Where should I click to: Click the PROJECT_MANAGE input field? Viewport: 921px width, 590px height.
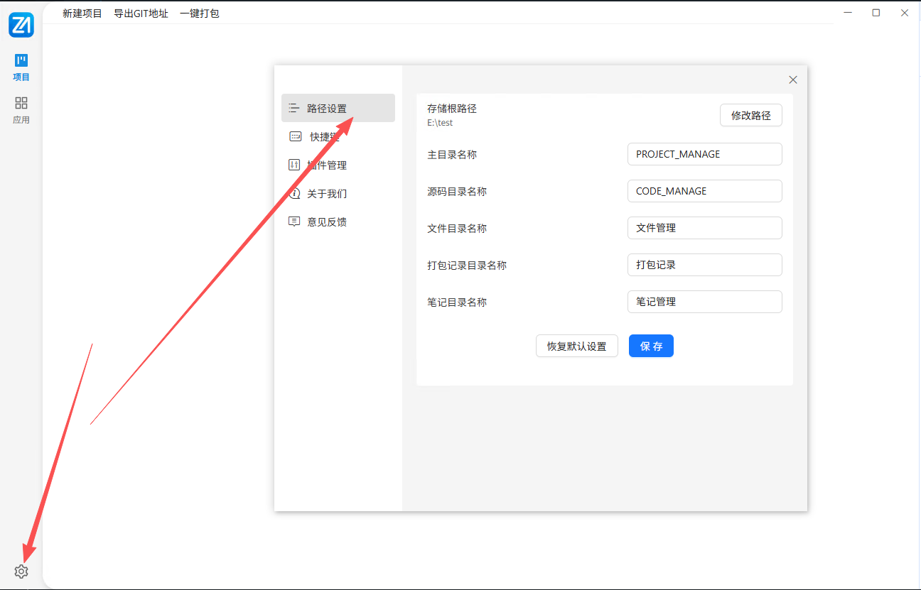pyautogui.click(x=704, y=154)
